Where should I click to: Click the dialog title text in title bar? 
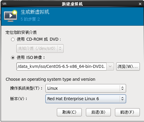click(72, 4)
